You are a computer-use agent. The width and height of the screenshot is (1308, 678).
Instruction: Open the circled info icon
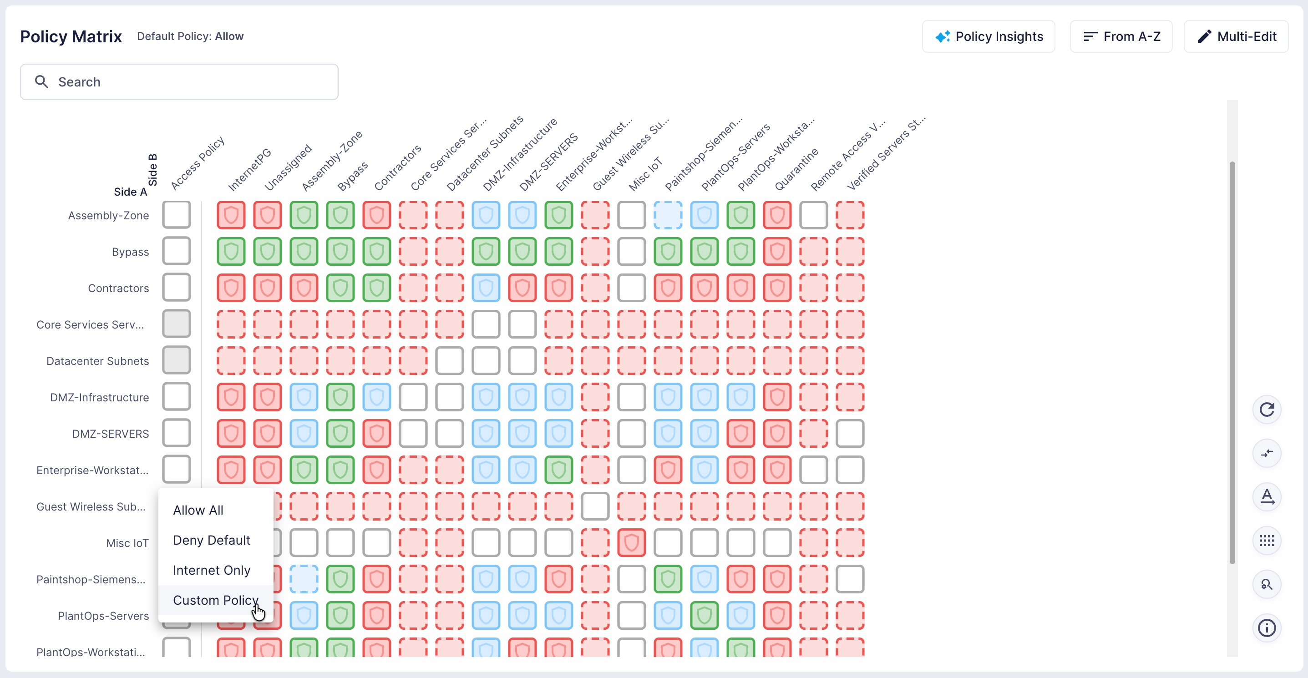tap(1267, 628)
